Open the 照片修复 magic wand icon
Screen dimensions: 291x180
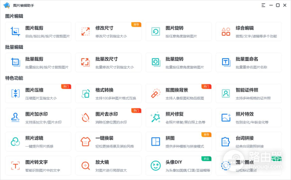point(155,117)
